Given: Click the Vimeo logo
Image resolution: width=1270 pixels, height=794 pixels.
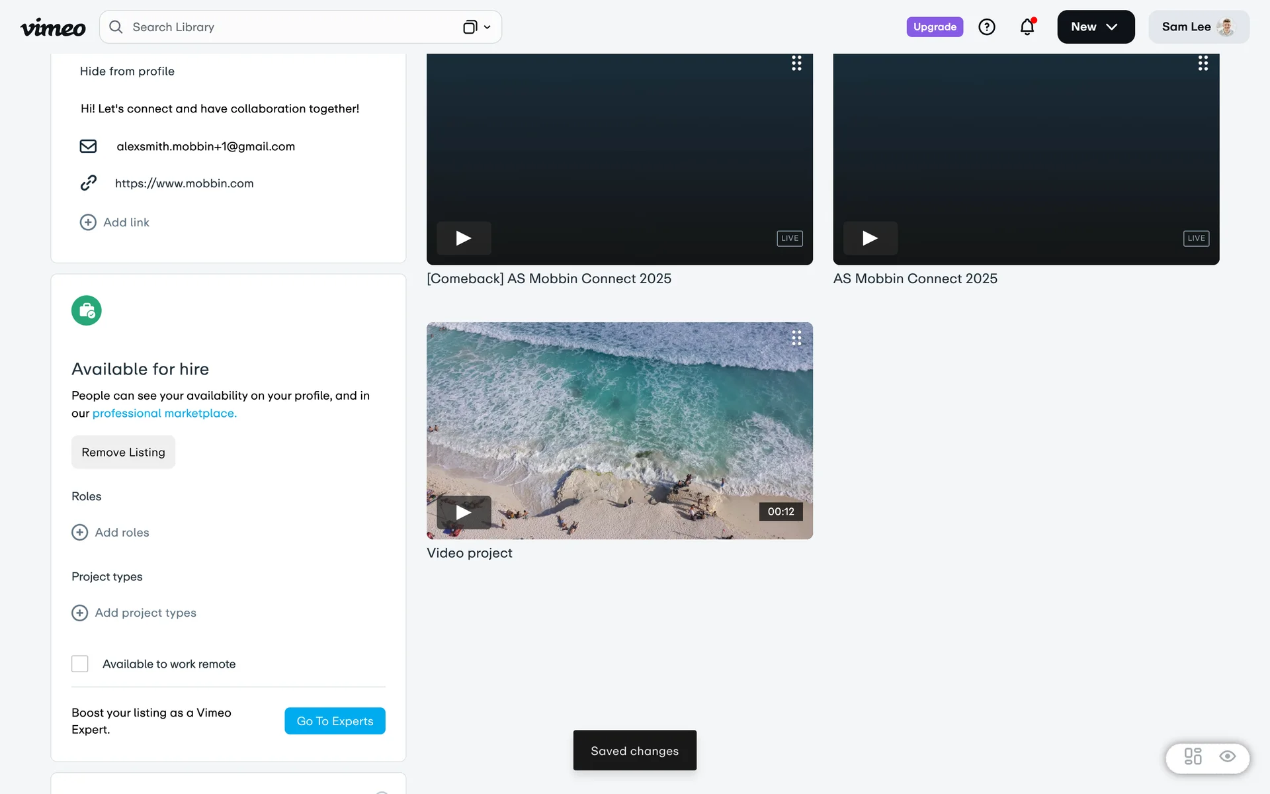Looking at the screenshot, I should (53, 27).
